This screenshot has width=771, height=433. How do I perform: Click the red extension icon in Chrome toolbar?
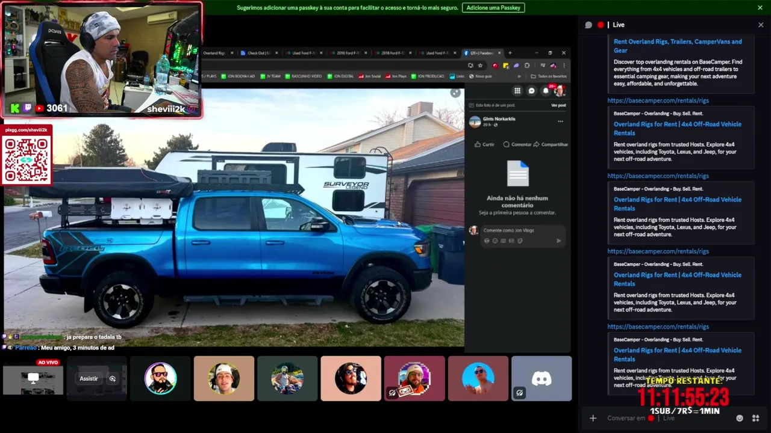click(x=495, y=66)
